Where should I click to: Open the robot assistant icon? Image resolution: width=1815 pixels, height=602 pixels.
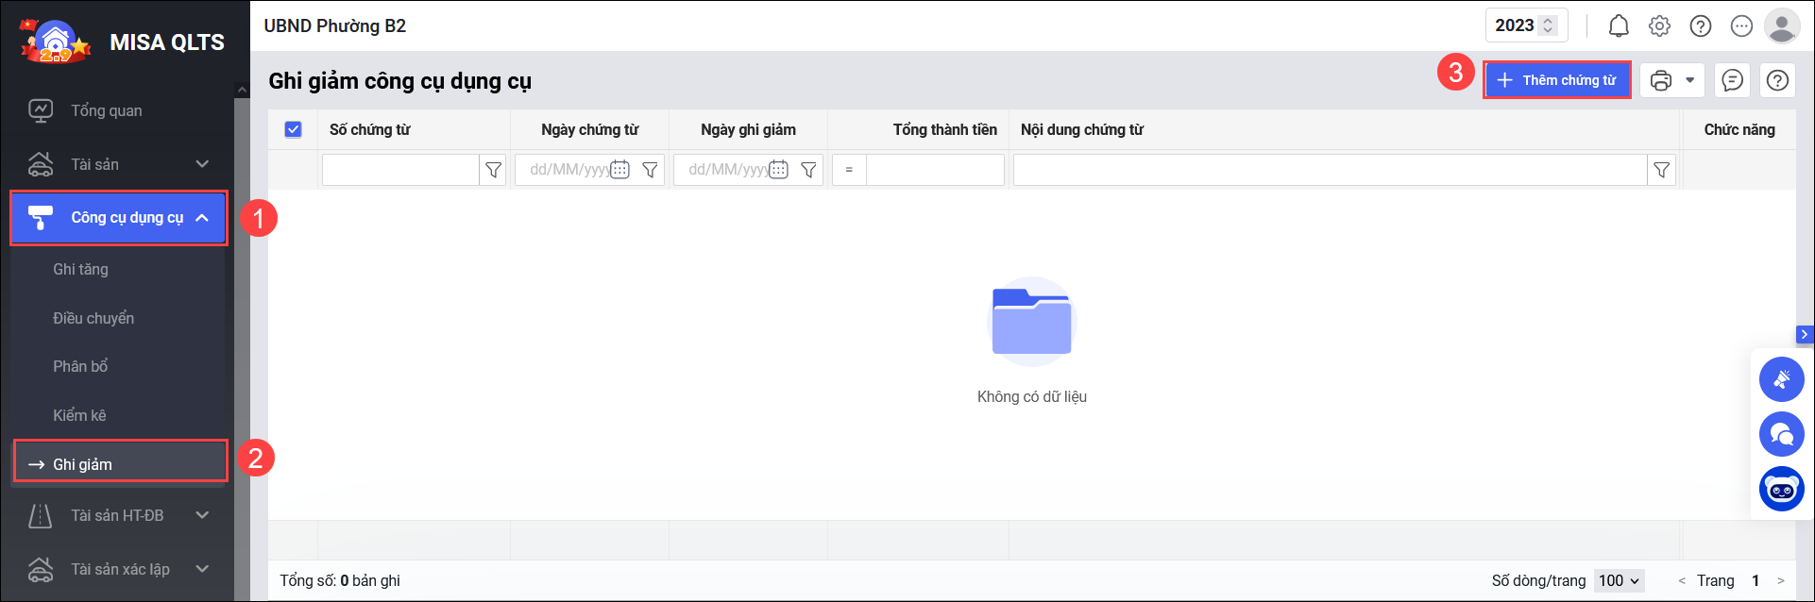1781,490
